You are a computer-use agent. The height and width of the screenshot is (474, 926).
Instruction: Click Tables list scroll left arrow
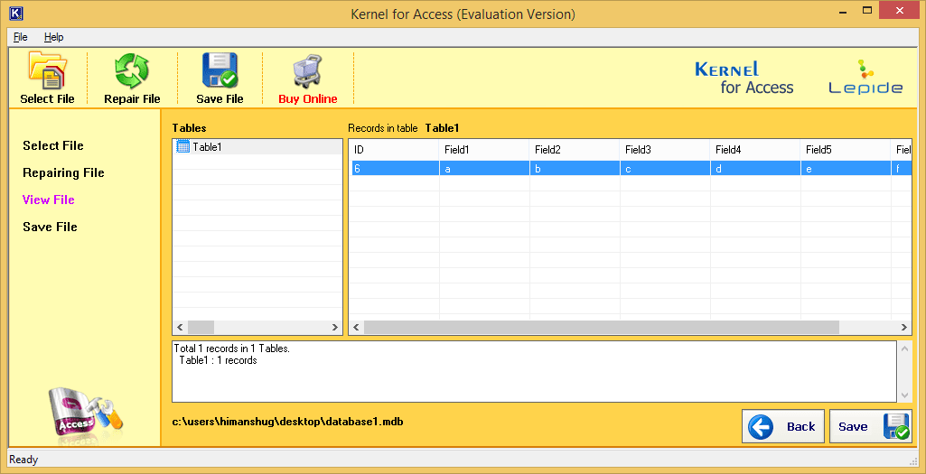[x=181, y=327]
